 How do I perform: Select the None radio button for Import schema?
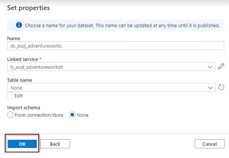point(72,115)
